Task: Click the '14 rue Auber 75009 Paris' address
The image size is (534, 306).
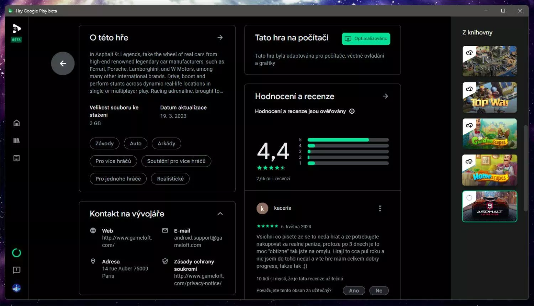Action: point(125,272)
